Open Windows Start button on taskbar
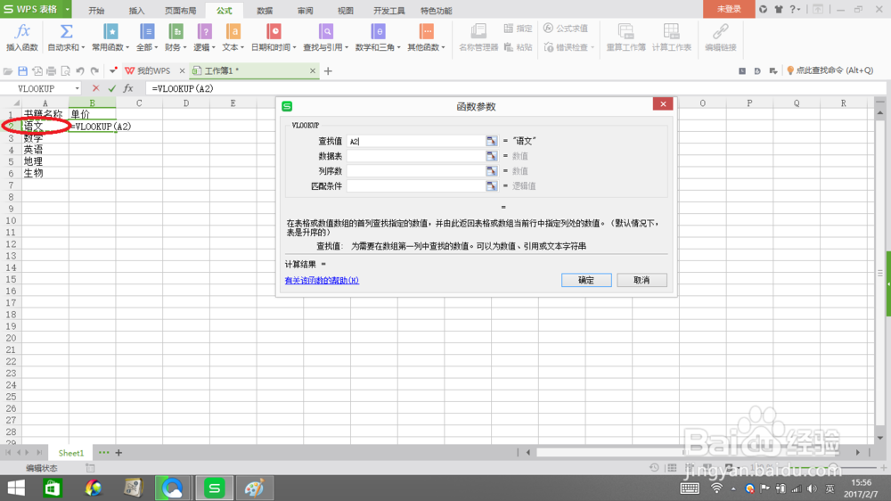 [x=16, y=488]
